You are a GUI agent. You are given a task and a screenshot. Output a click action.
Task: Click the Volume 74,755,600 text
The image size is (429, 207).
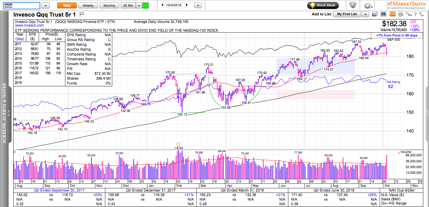(x=393, y=30)
